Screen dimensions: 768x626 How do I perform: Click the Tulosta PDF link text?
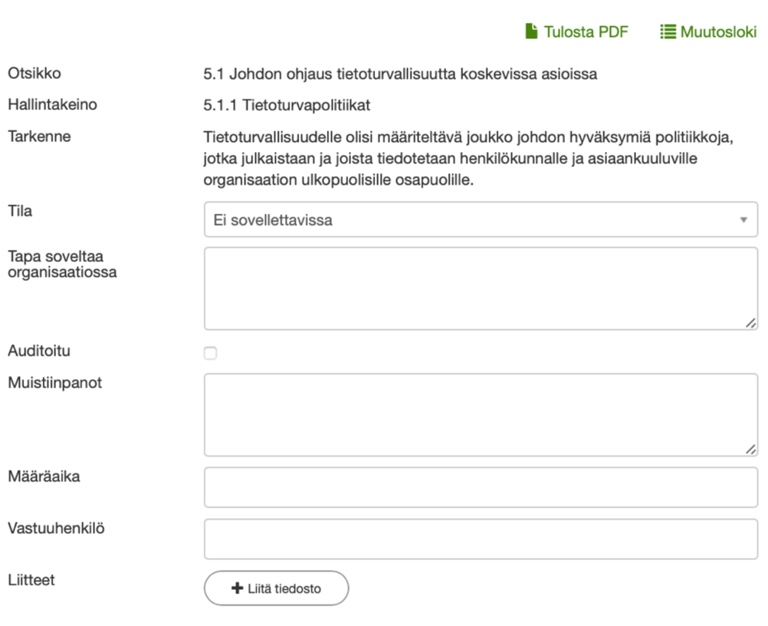586,32
